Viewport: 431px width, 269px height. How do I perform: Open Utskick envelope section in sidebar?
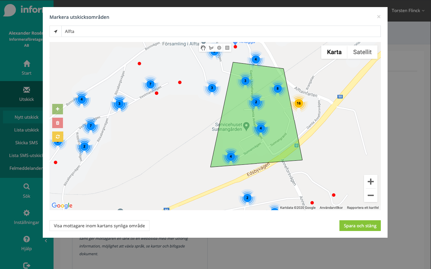(27, 94)
